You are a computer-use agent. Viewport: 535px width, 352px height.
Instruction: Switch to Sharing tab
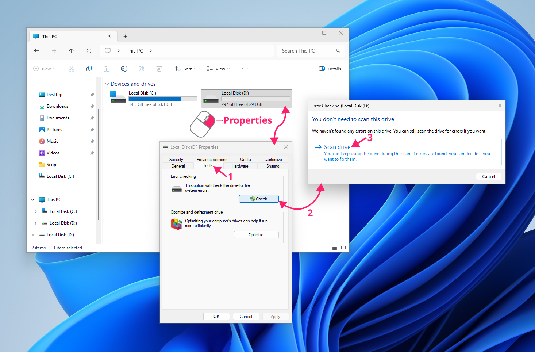(x=273, y=166)
